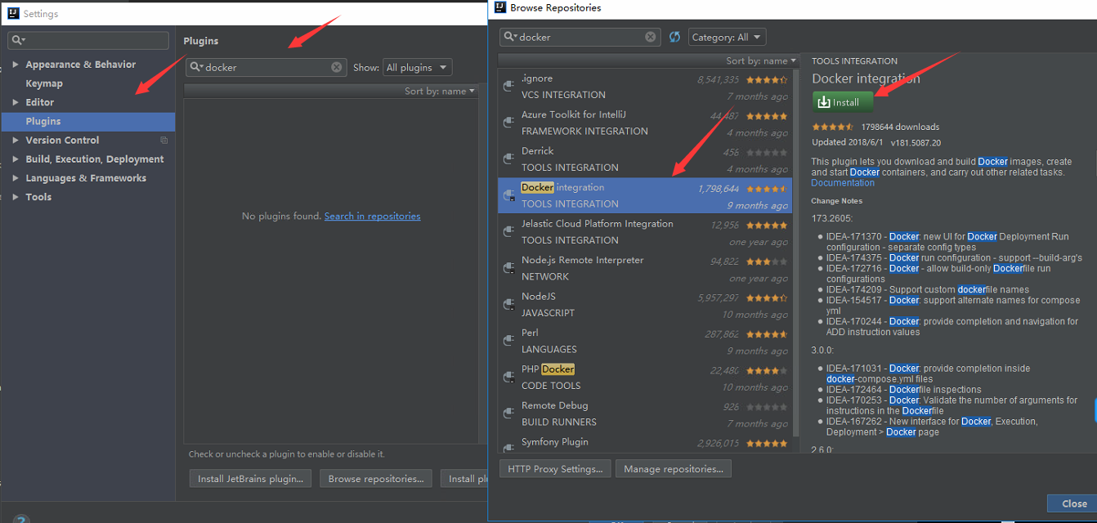Image resolution: width=1097 pixels, height=523 pixels.
Task: Click the .ignore plugin icon
Action: click(x=507, y=85)
